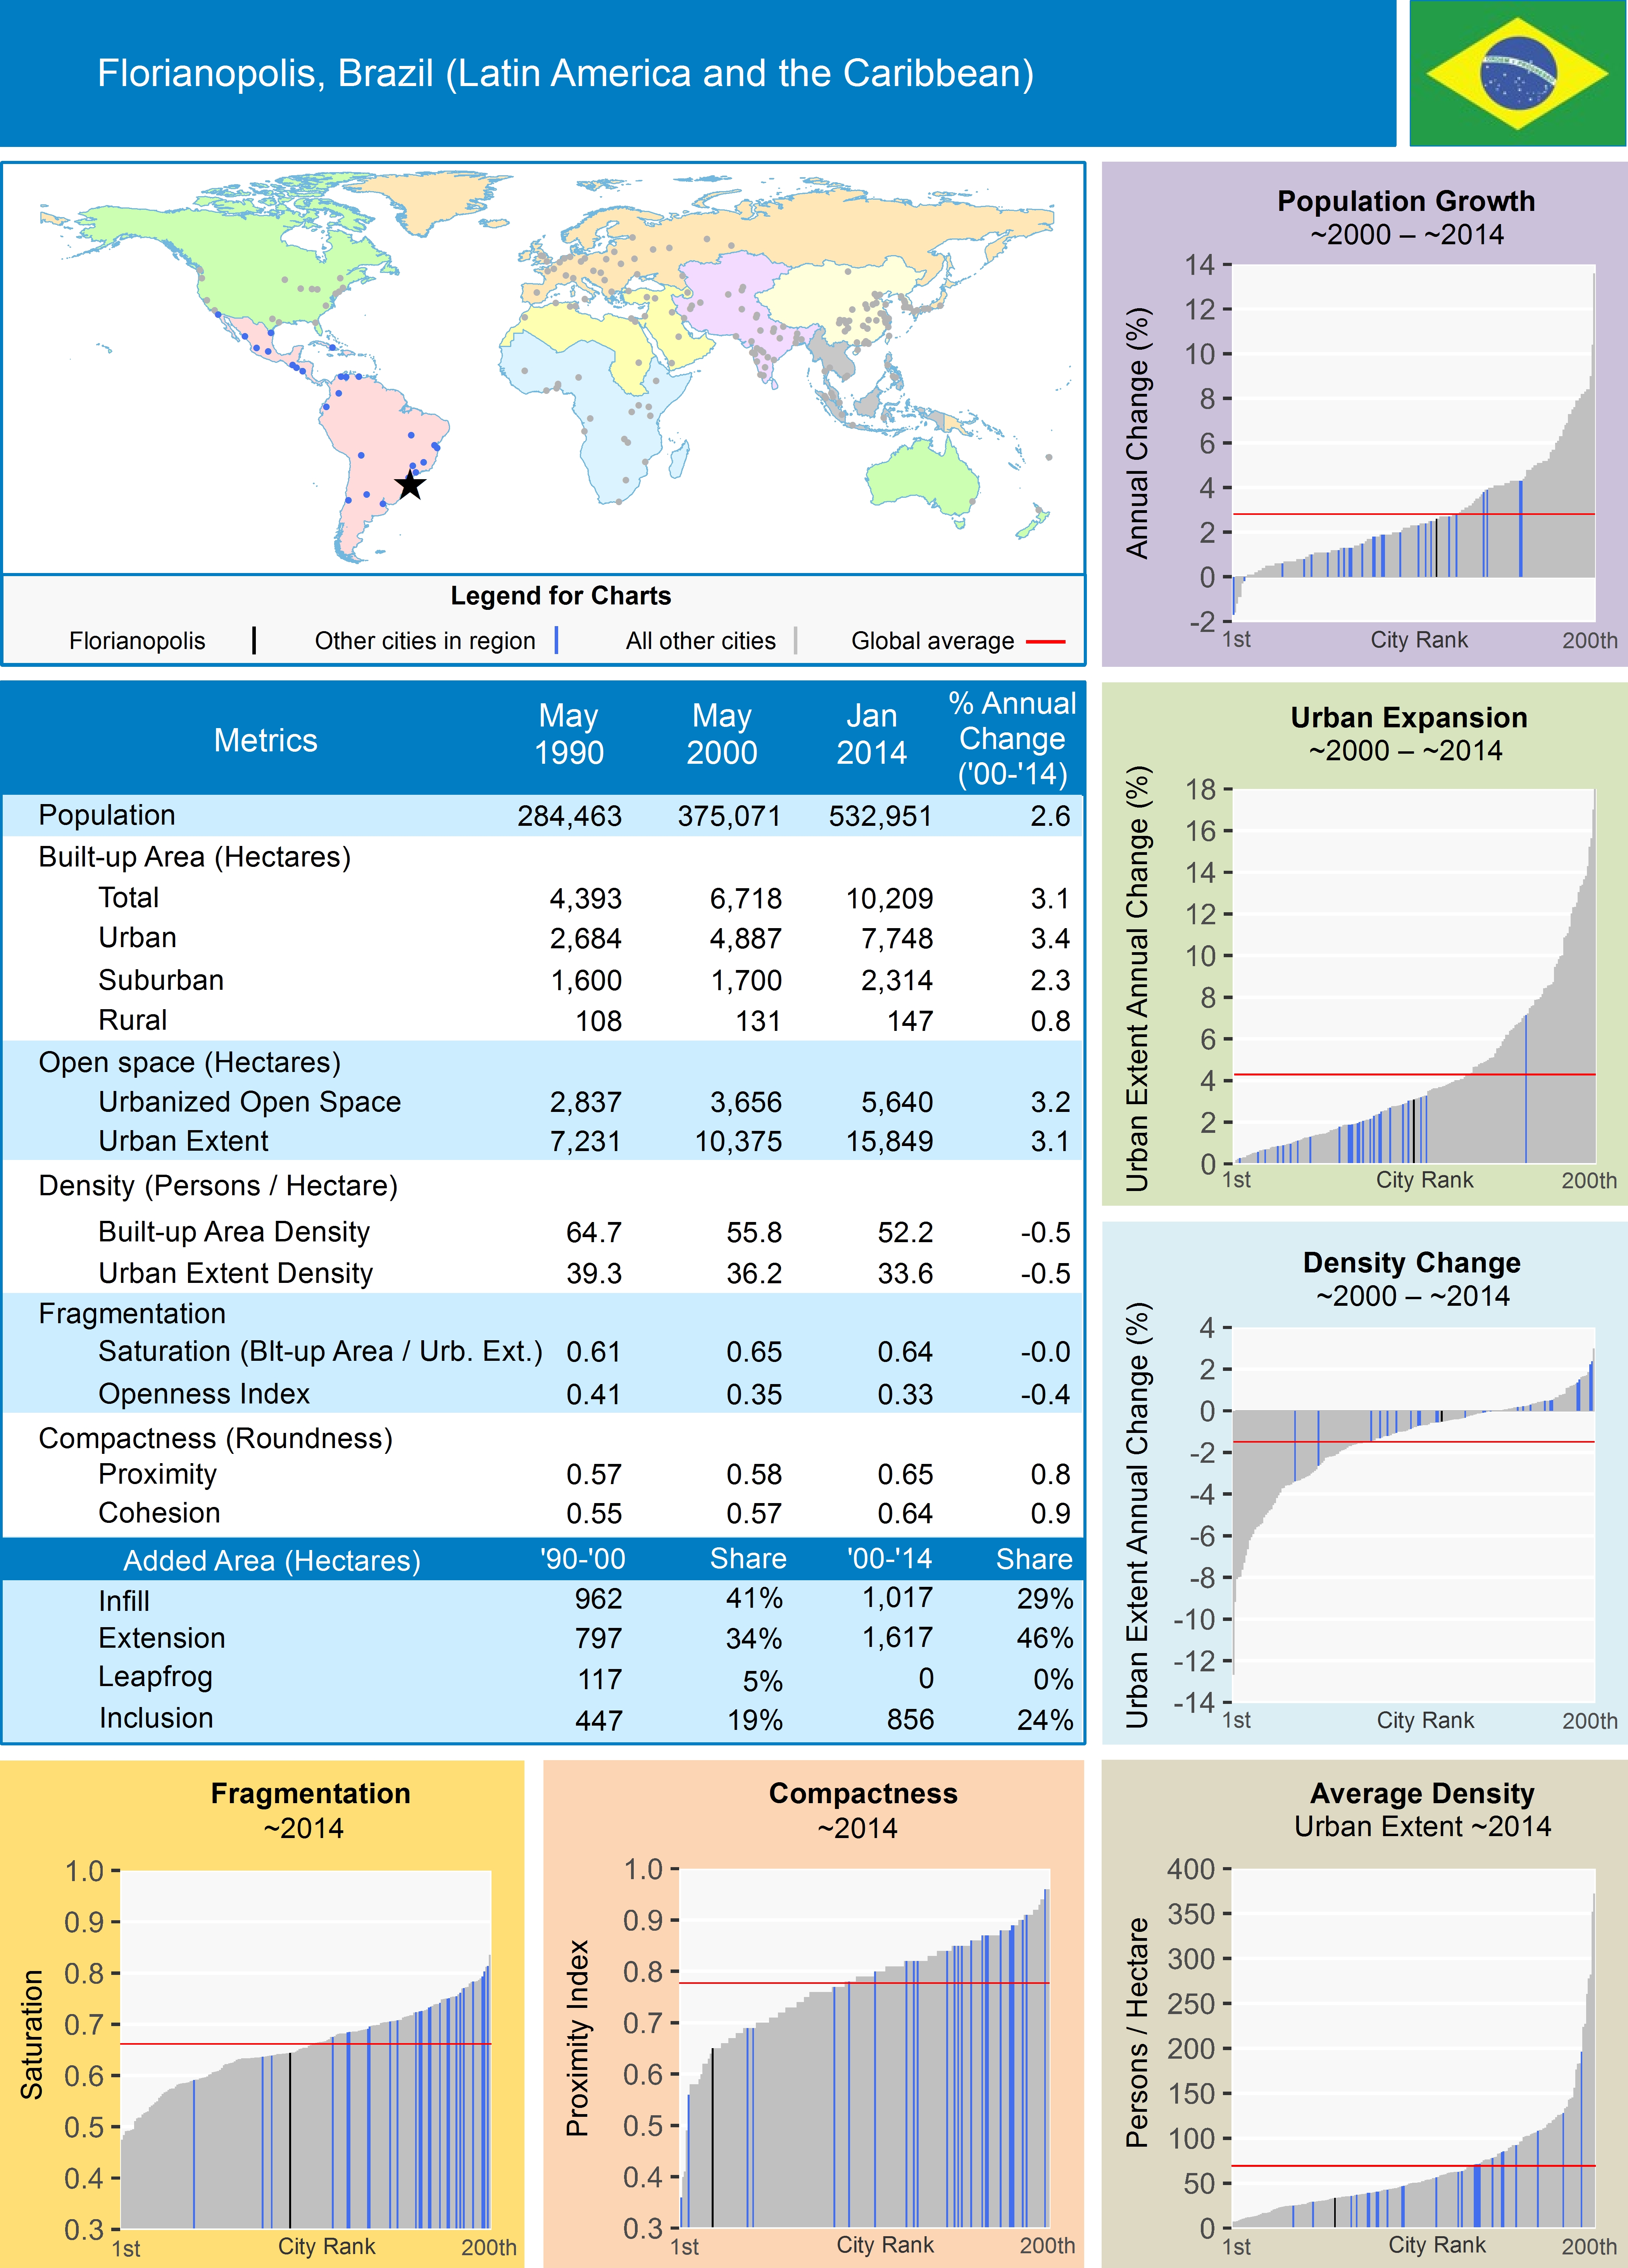
Task: Click the Fragmentation chart title
Action: tap(310, 1794)
